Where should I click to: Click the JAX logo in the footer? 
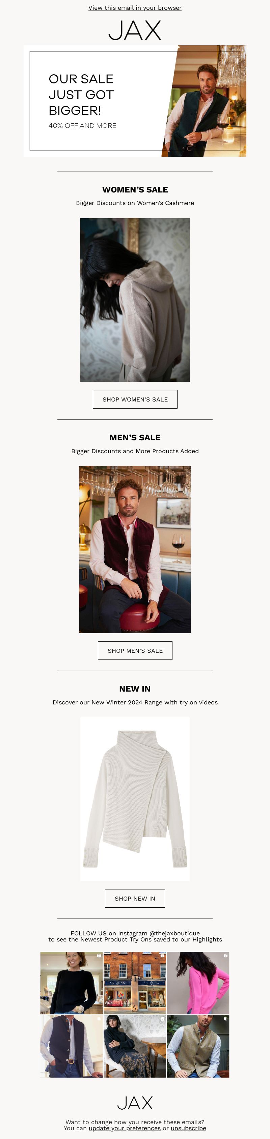(135, 1103)
